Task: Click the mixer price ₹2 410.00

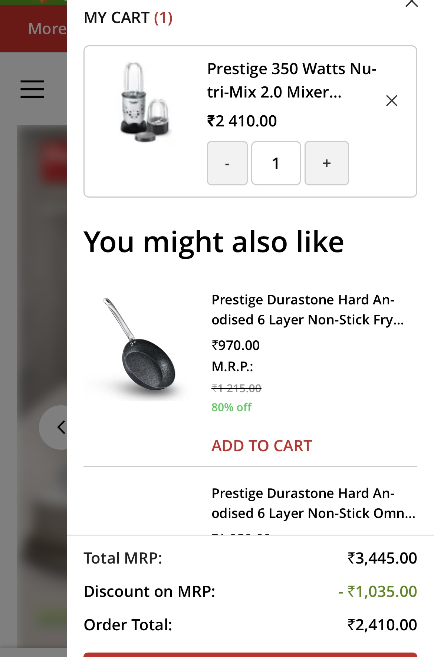Action: coord(242,121)
